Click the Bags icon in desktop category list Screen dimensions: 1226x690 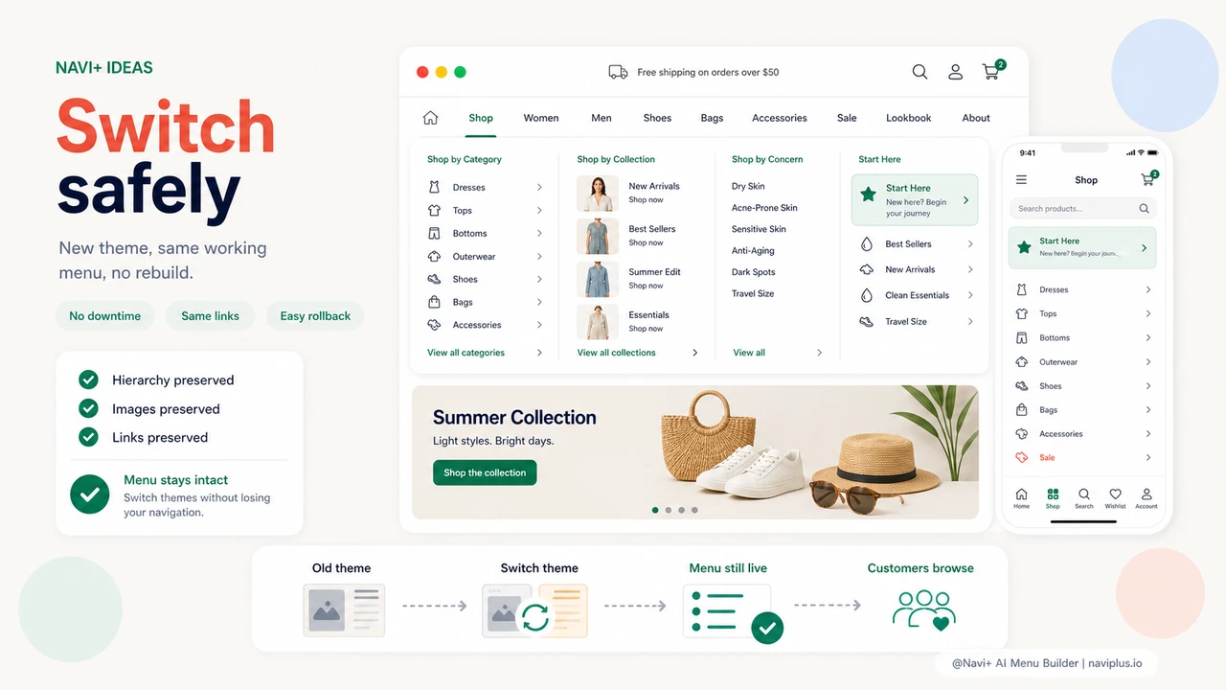pyautogui.click(x=434, y=302)
